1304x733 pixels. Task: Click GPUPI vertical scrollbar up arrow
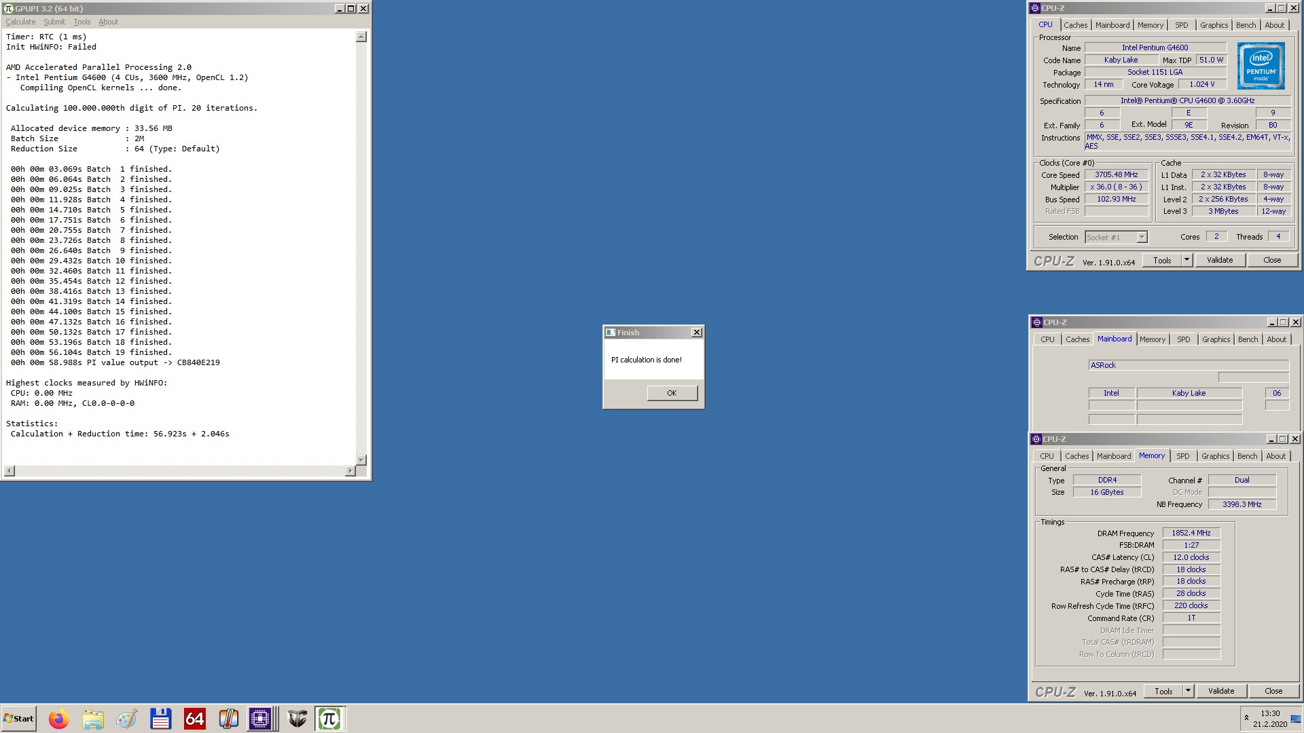click(361, 37)
